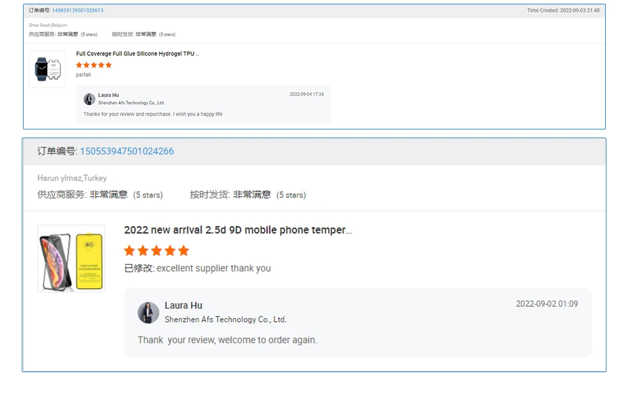Click Shenzhen Afs Technology under the 17:34 reply
This screenshot has width=622, height=394.
(131, 103)
